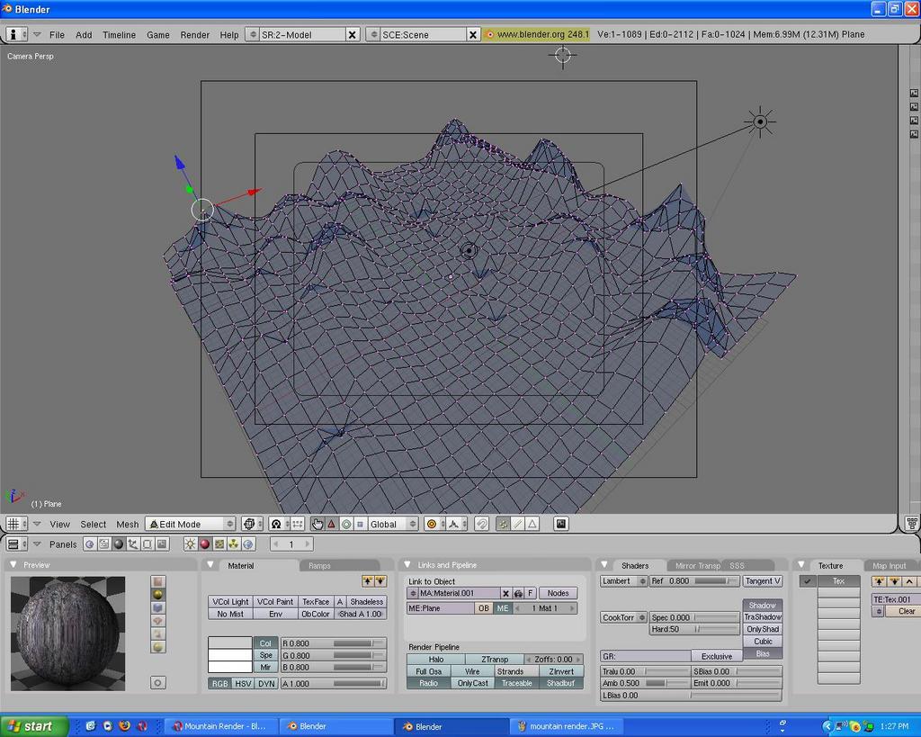Click the Col color swatch
Screen dimensions: 921x737
pos(229,643)
